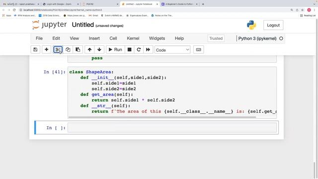Open the Cell menu
The width and height of the screenshot is (318, 179).
tap(113, 38)
